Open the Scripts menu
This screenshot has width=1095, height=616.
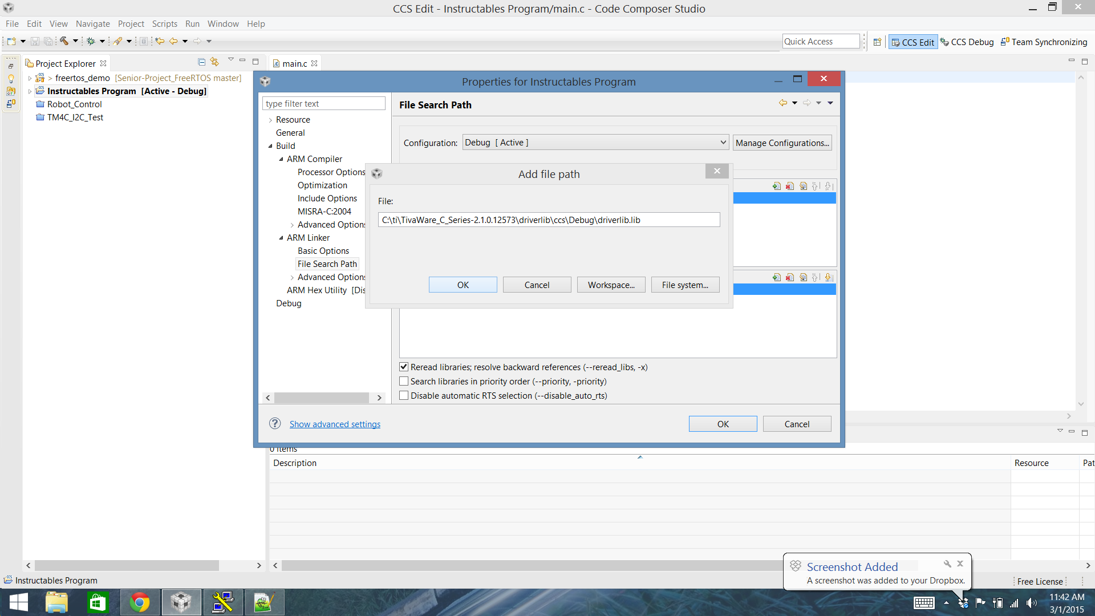tap(165, 24)
